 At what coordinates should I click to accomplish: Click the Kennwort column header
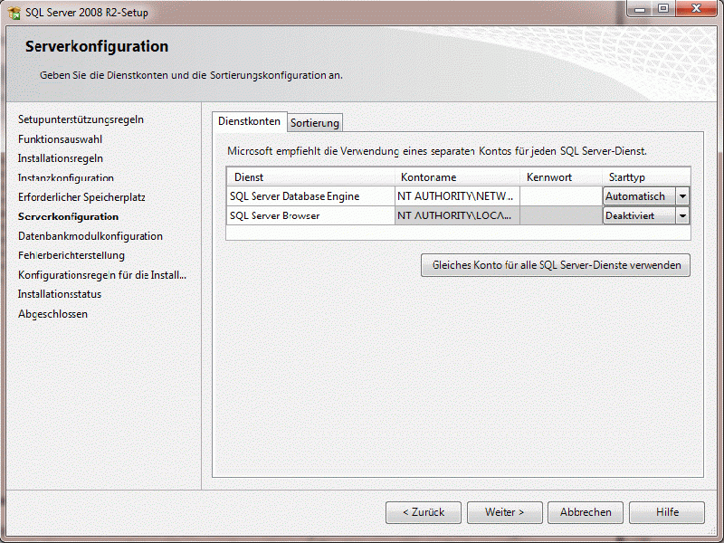pos(561,176)
